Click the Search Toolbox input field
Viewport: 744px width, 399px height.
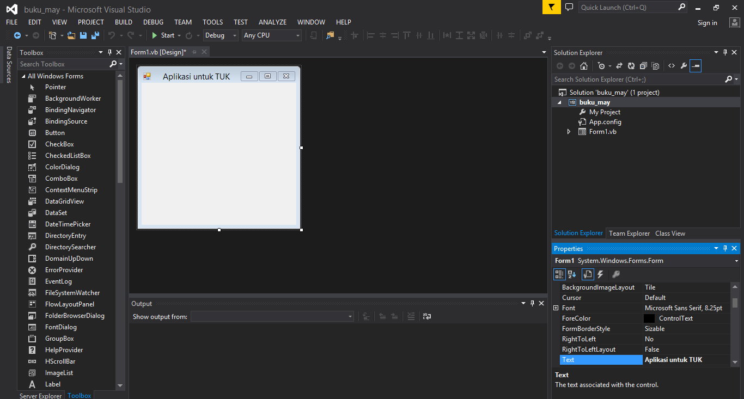pyautogui.click(x=63, y=64)
